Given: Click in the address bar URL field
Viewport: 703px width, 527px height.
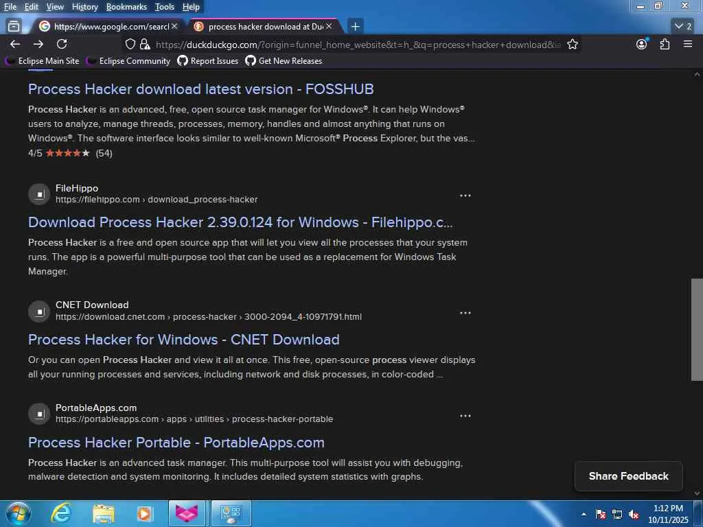Looking at the screenshot, I should 358,45.
